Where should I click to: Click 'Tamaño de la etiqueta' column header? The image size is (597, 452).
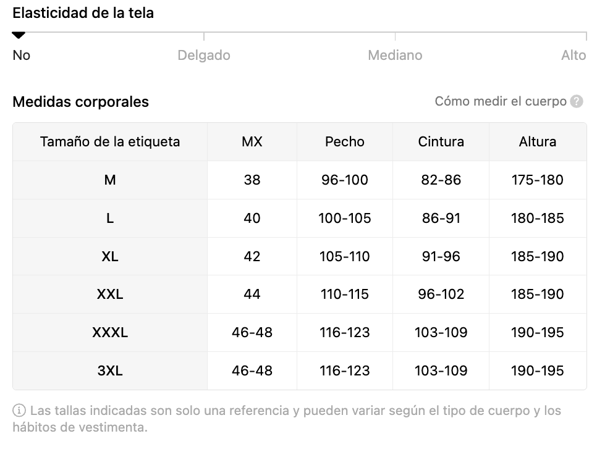tap(110, 142)
